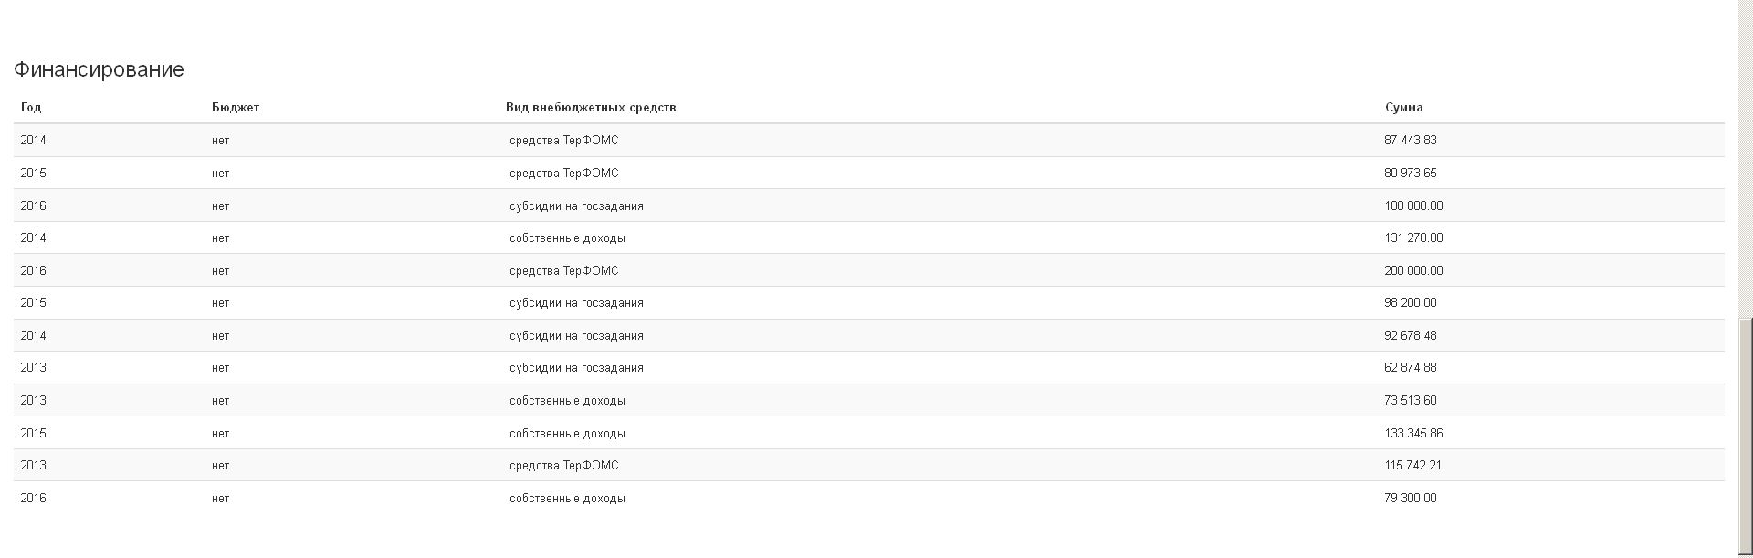Click the 73 513.60 amount
1753x558 pixels.
click(x=1410, y=400)
